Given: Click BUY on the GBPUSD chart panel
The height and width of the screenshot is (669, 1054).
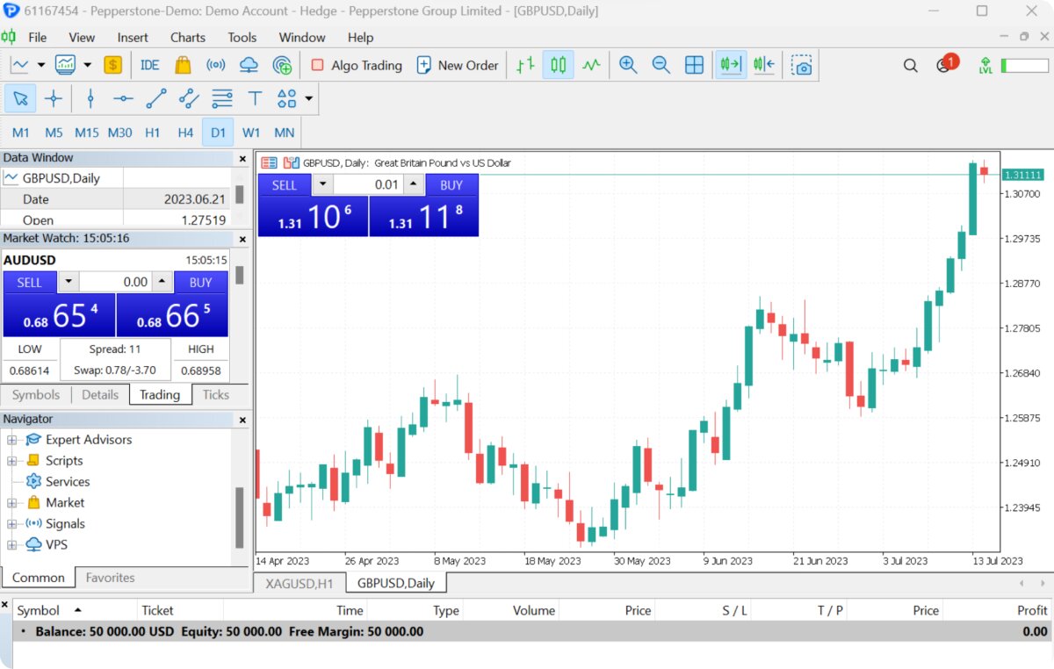Looking at the screenshot, I should point(451,185).
